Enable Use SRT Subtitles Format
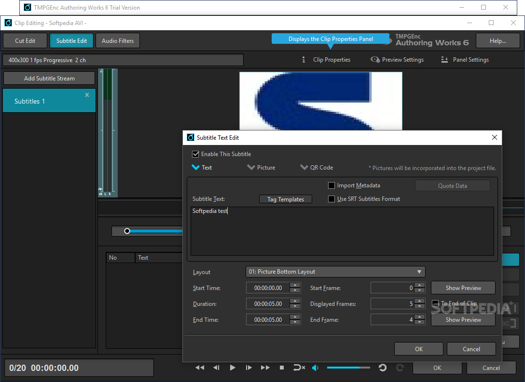The image size is (525, 382). (332, 199)
